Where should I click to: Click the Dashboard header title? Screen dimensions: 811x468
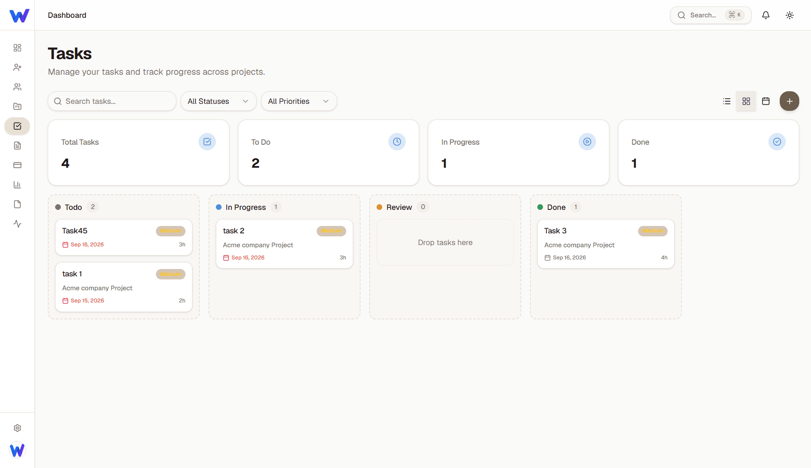[67, 15]
